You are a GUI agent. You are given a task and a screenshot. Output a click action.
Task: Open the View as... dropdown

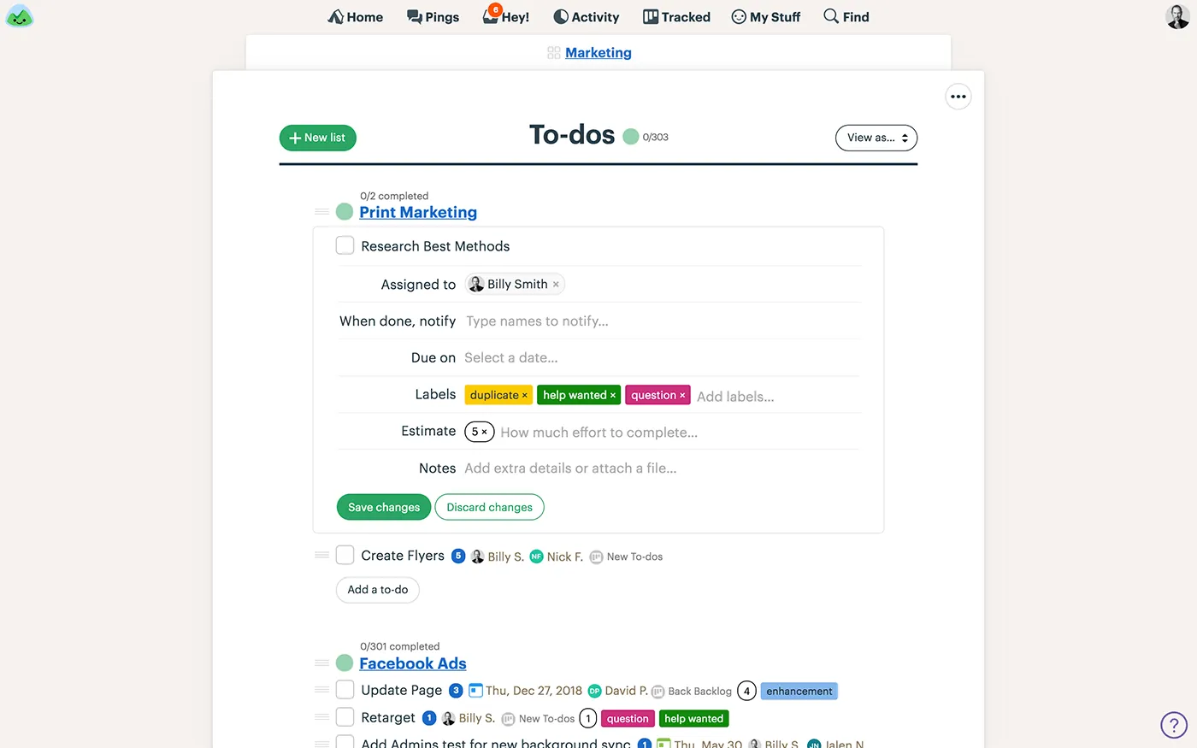coord(876,138)
